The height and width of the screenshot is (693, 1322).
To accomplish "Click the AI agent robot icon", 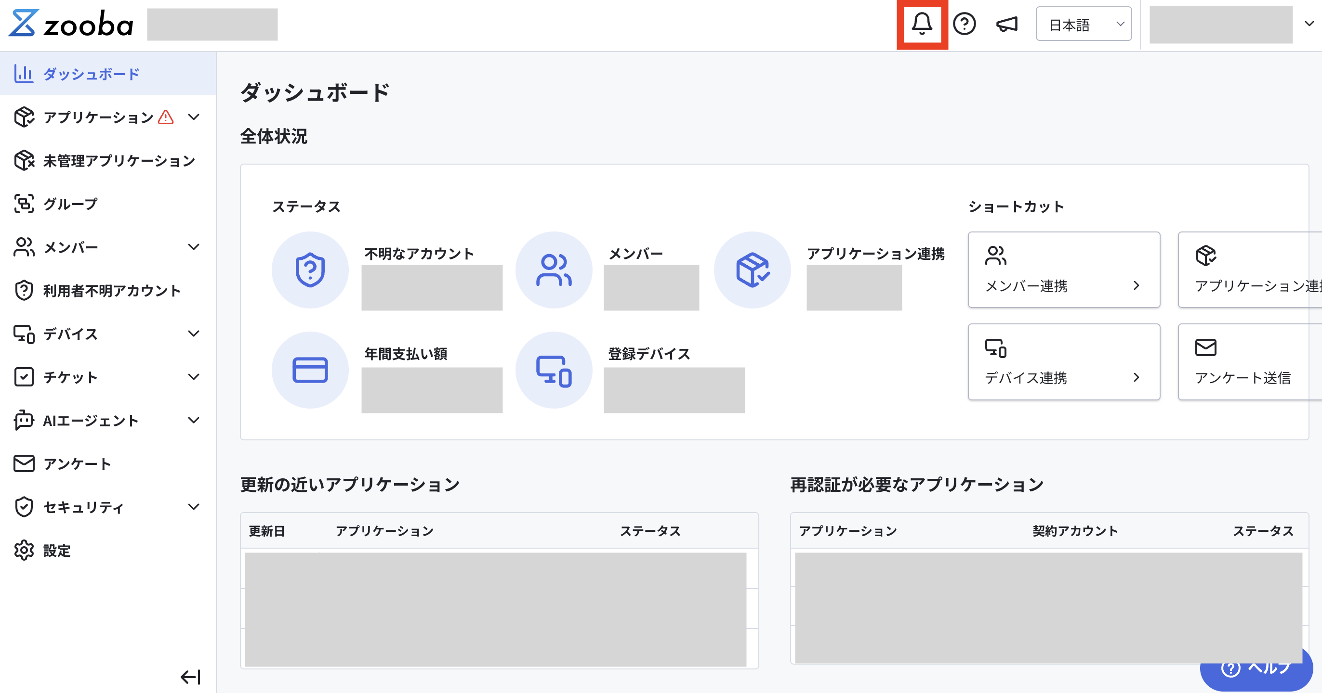I will pyautogui.click(x=24, y=420).
